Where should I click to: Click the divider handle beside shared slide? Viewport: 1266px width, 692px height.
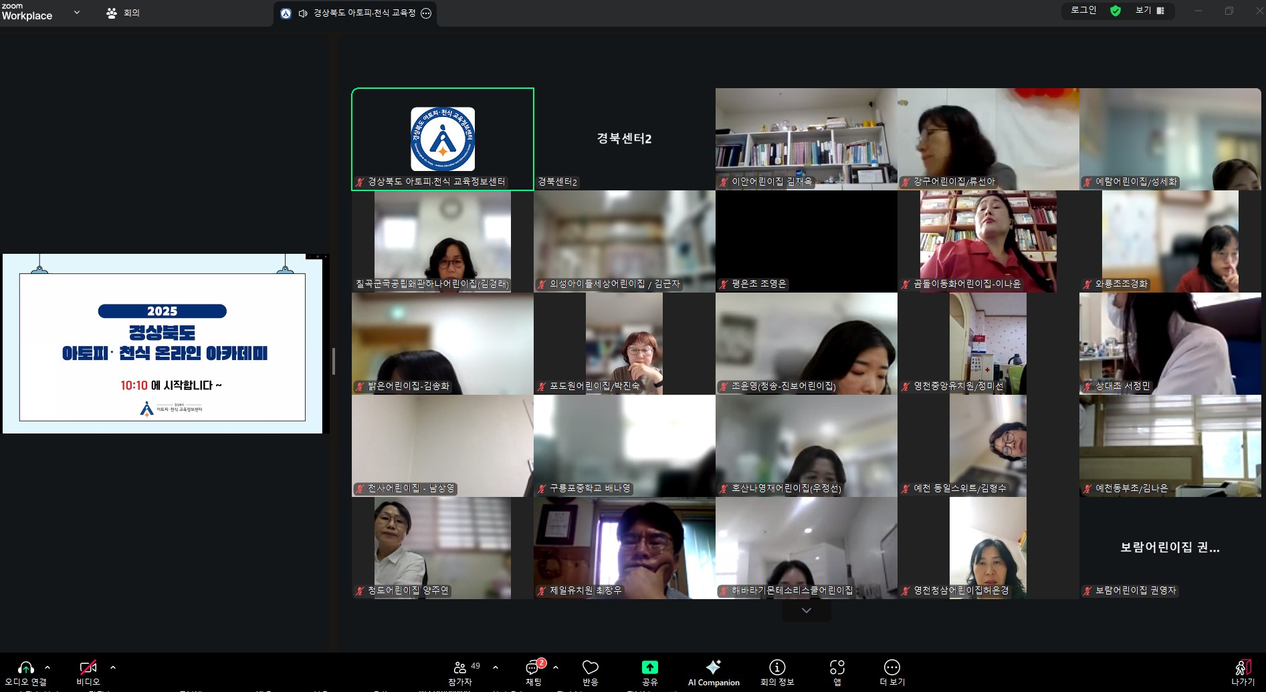click(333, 361)
